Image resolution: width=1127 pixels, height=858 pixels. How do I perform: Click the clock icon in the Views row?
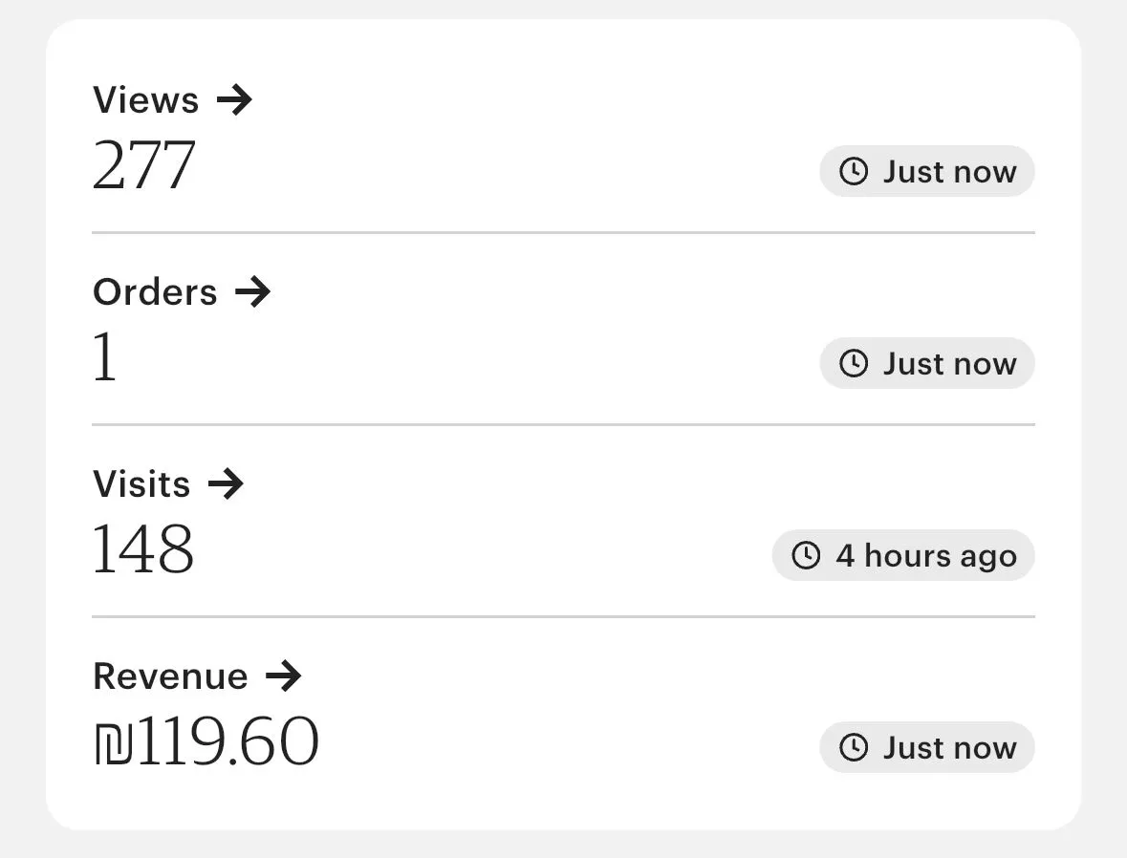click(x=853, y=172)
